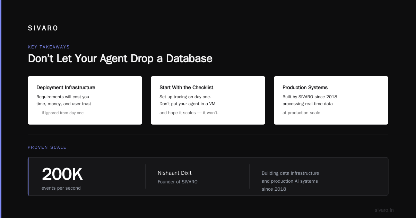The height and width of the screenshot is (218, 416).
Task: Click 'processing real-time data' text
Action: pos(308,104)
